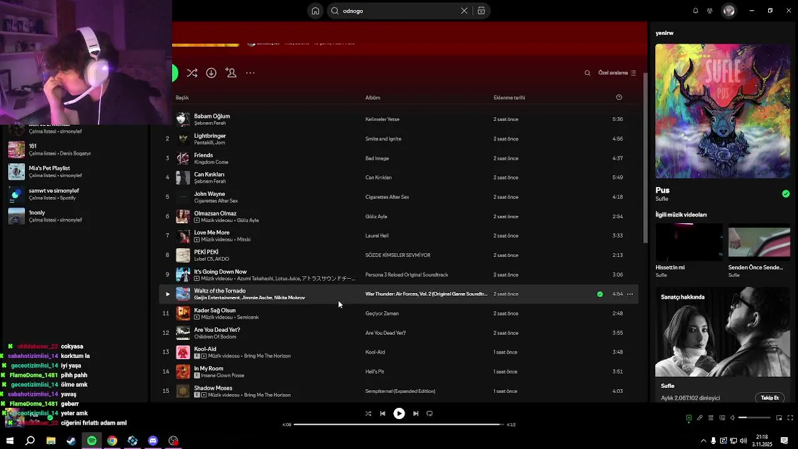The image size is (798, 449).
Task: Follow Sufle with Takip Et
Action: [x=770, y=398]
